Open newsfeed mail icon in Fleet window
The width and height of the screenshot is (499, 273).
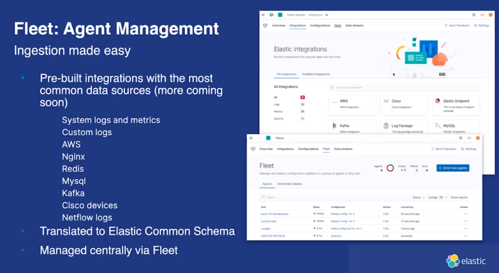point(469,138)
